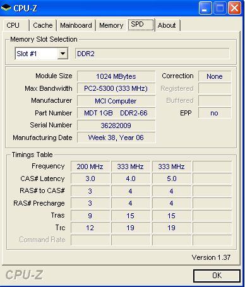Click the PC2-5300 (333 MHz) bandwidth value
The width and height of the screenshot is (245, 287).
[x=116, y=88]
